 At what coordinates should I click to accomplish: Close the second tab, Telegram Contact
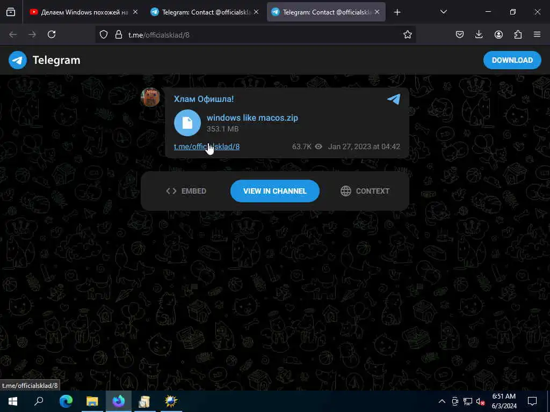click(x=256, y=12)
